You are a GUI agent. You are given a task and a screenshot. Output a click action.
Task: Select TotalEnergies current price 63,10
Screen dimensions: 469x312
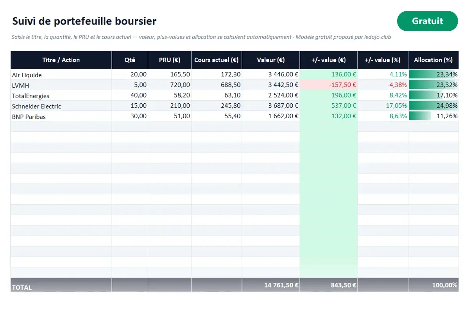pyautogui.click(x=217, y=95)
